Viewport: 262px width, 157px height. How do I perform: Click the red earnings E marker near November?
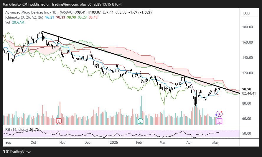(59, 121)
